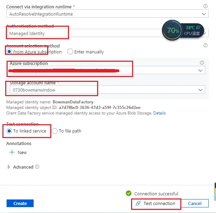Screen dimensions: 216x213
Task: Expand the Advanced section
Action: 9,167
